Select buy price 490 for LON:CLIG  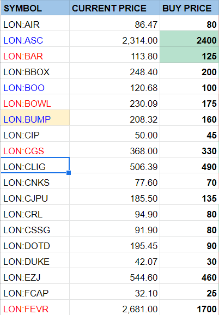189,165
